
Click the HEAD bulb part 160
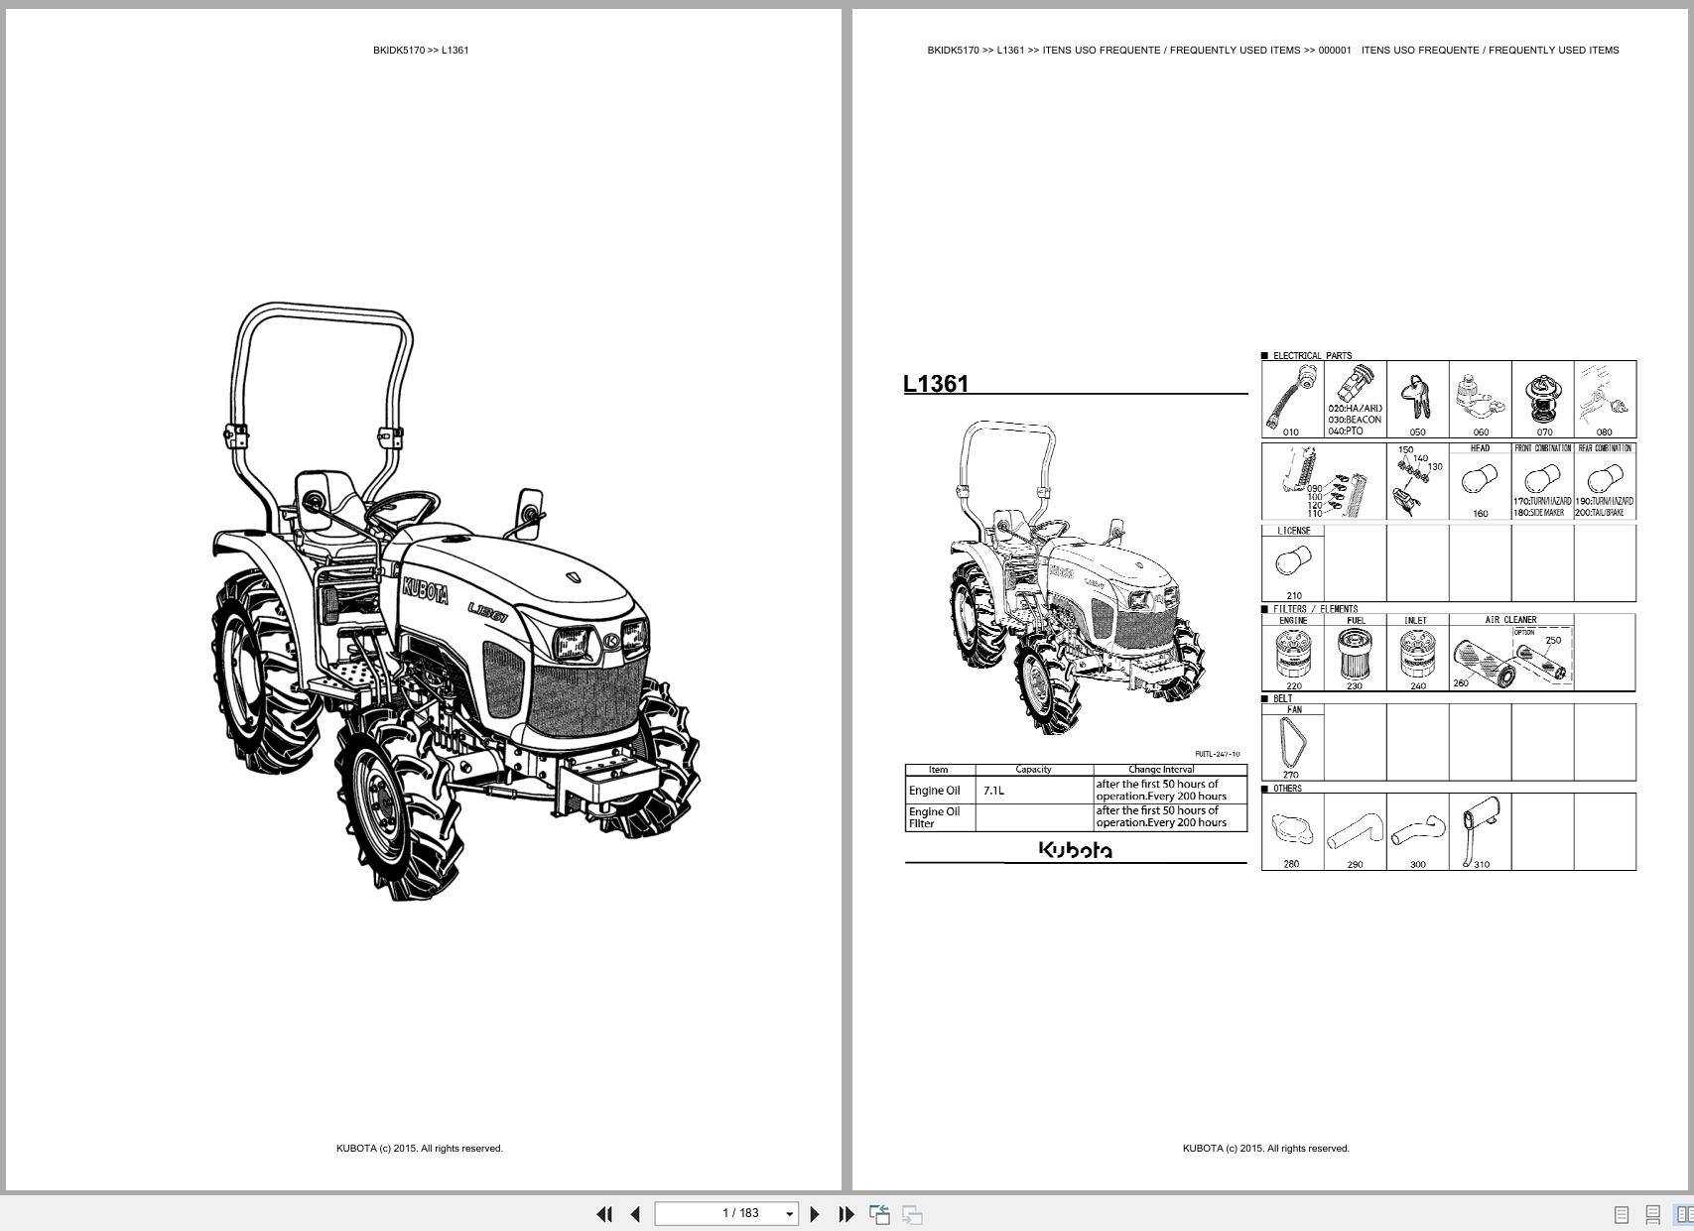pos(1480,481)
